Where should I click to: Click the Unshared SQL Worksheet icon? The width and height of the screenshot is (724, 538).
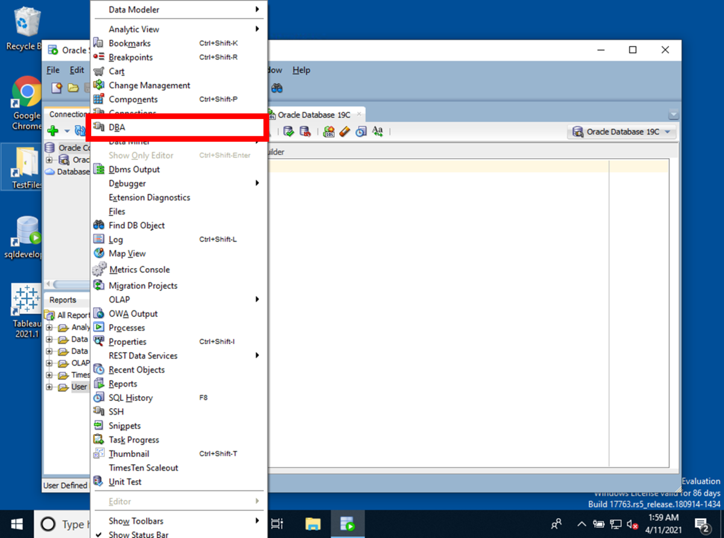[329, 131]
